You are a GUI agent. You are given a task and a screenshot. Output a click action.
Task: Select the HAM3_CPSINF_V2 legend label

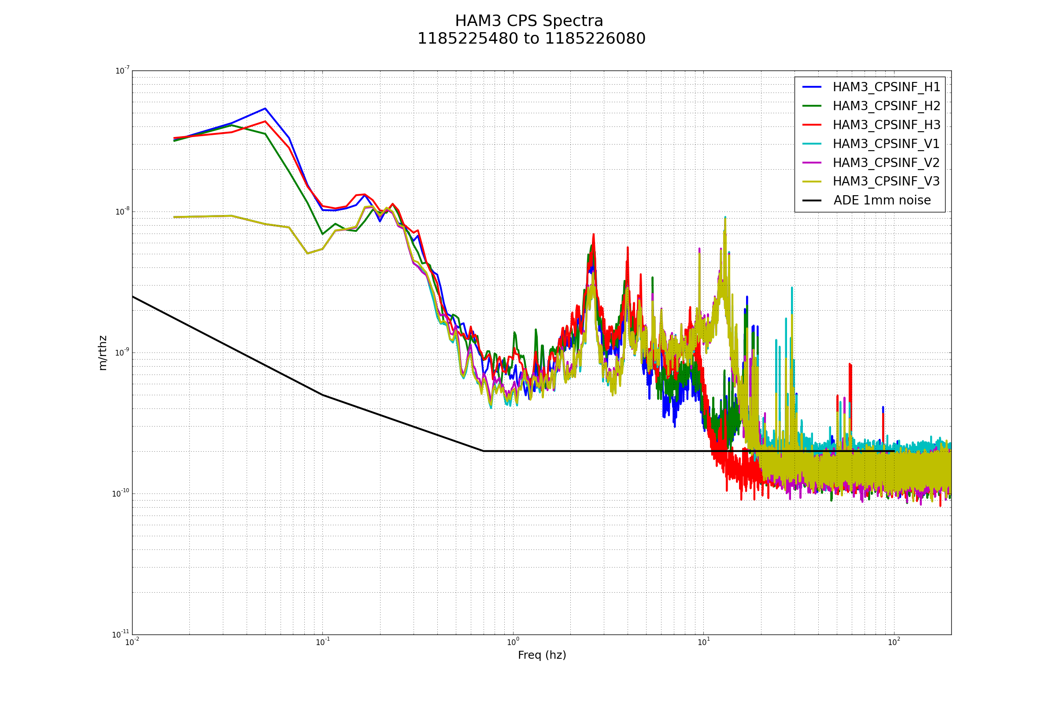tap(886, 163)
